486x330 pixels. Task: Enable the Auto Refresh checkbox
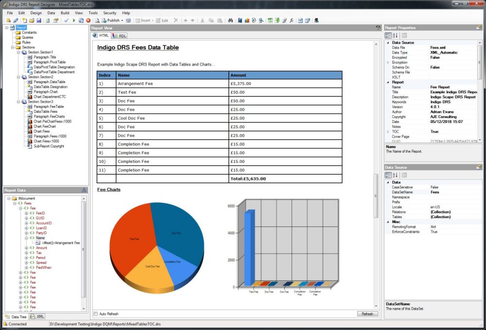click(96, 314)
